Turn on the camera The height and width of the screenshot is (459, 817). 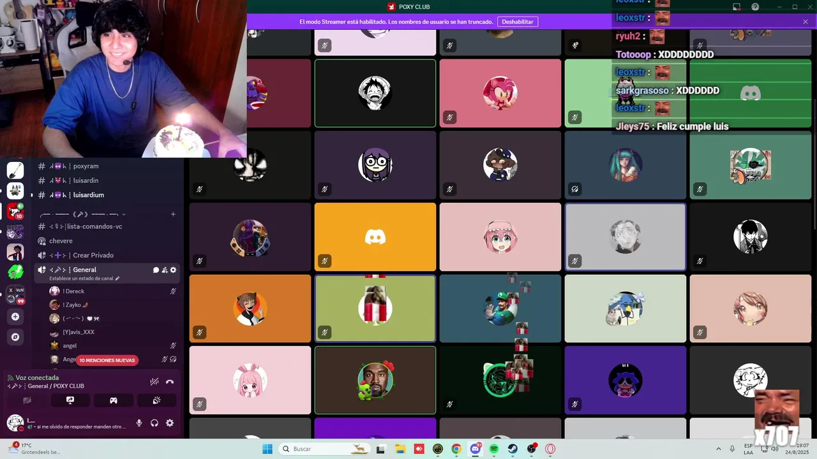[27, 400]
